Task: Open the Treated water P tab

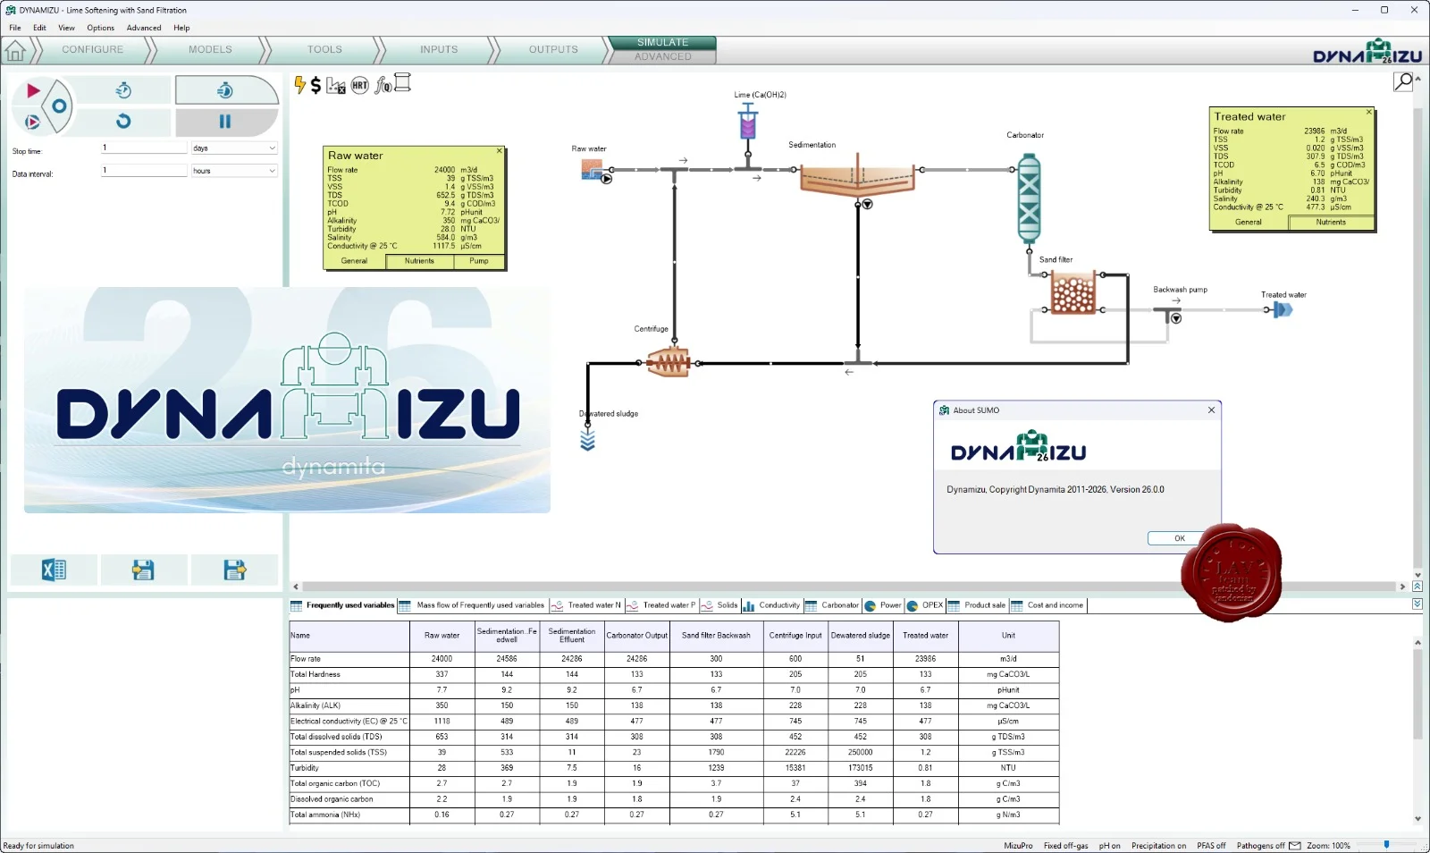Action: tap(661, 605)
